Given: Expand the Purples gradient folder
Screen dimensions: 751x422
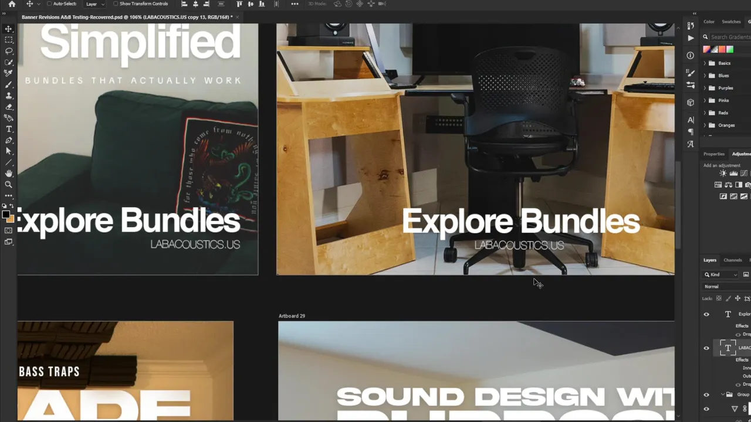Looking at the screenshot, I should pos(705,88).
